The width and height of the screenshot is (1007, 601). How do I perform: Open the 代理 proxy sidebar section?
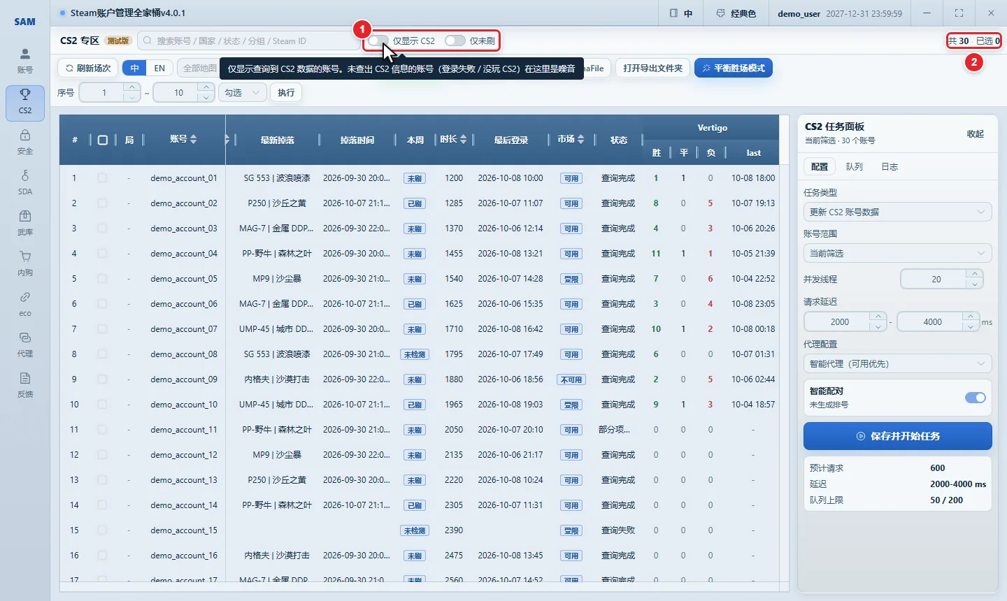pos(25,345)
